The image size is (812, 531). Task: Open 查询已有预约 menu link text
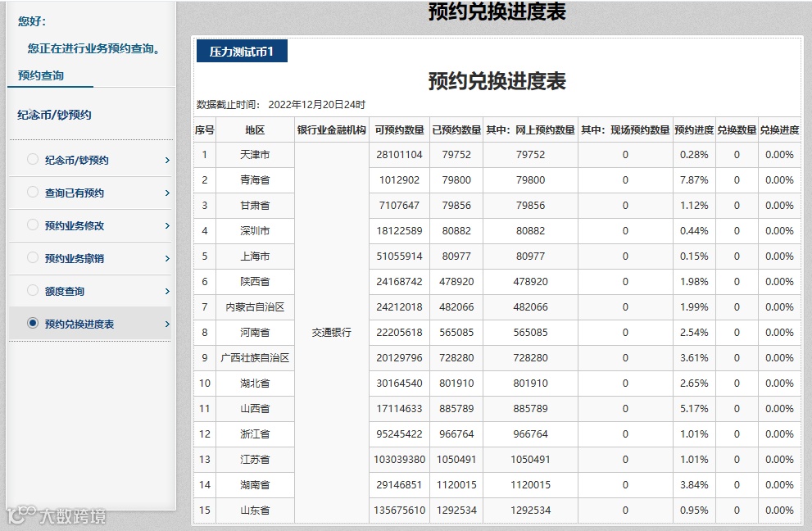tap(75, 193)
